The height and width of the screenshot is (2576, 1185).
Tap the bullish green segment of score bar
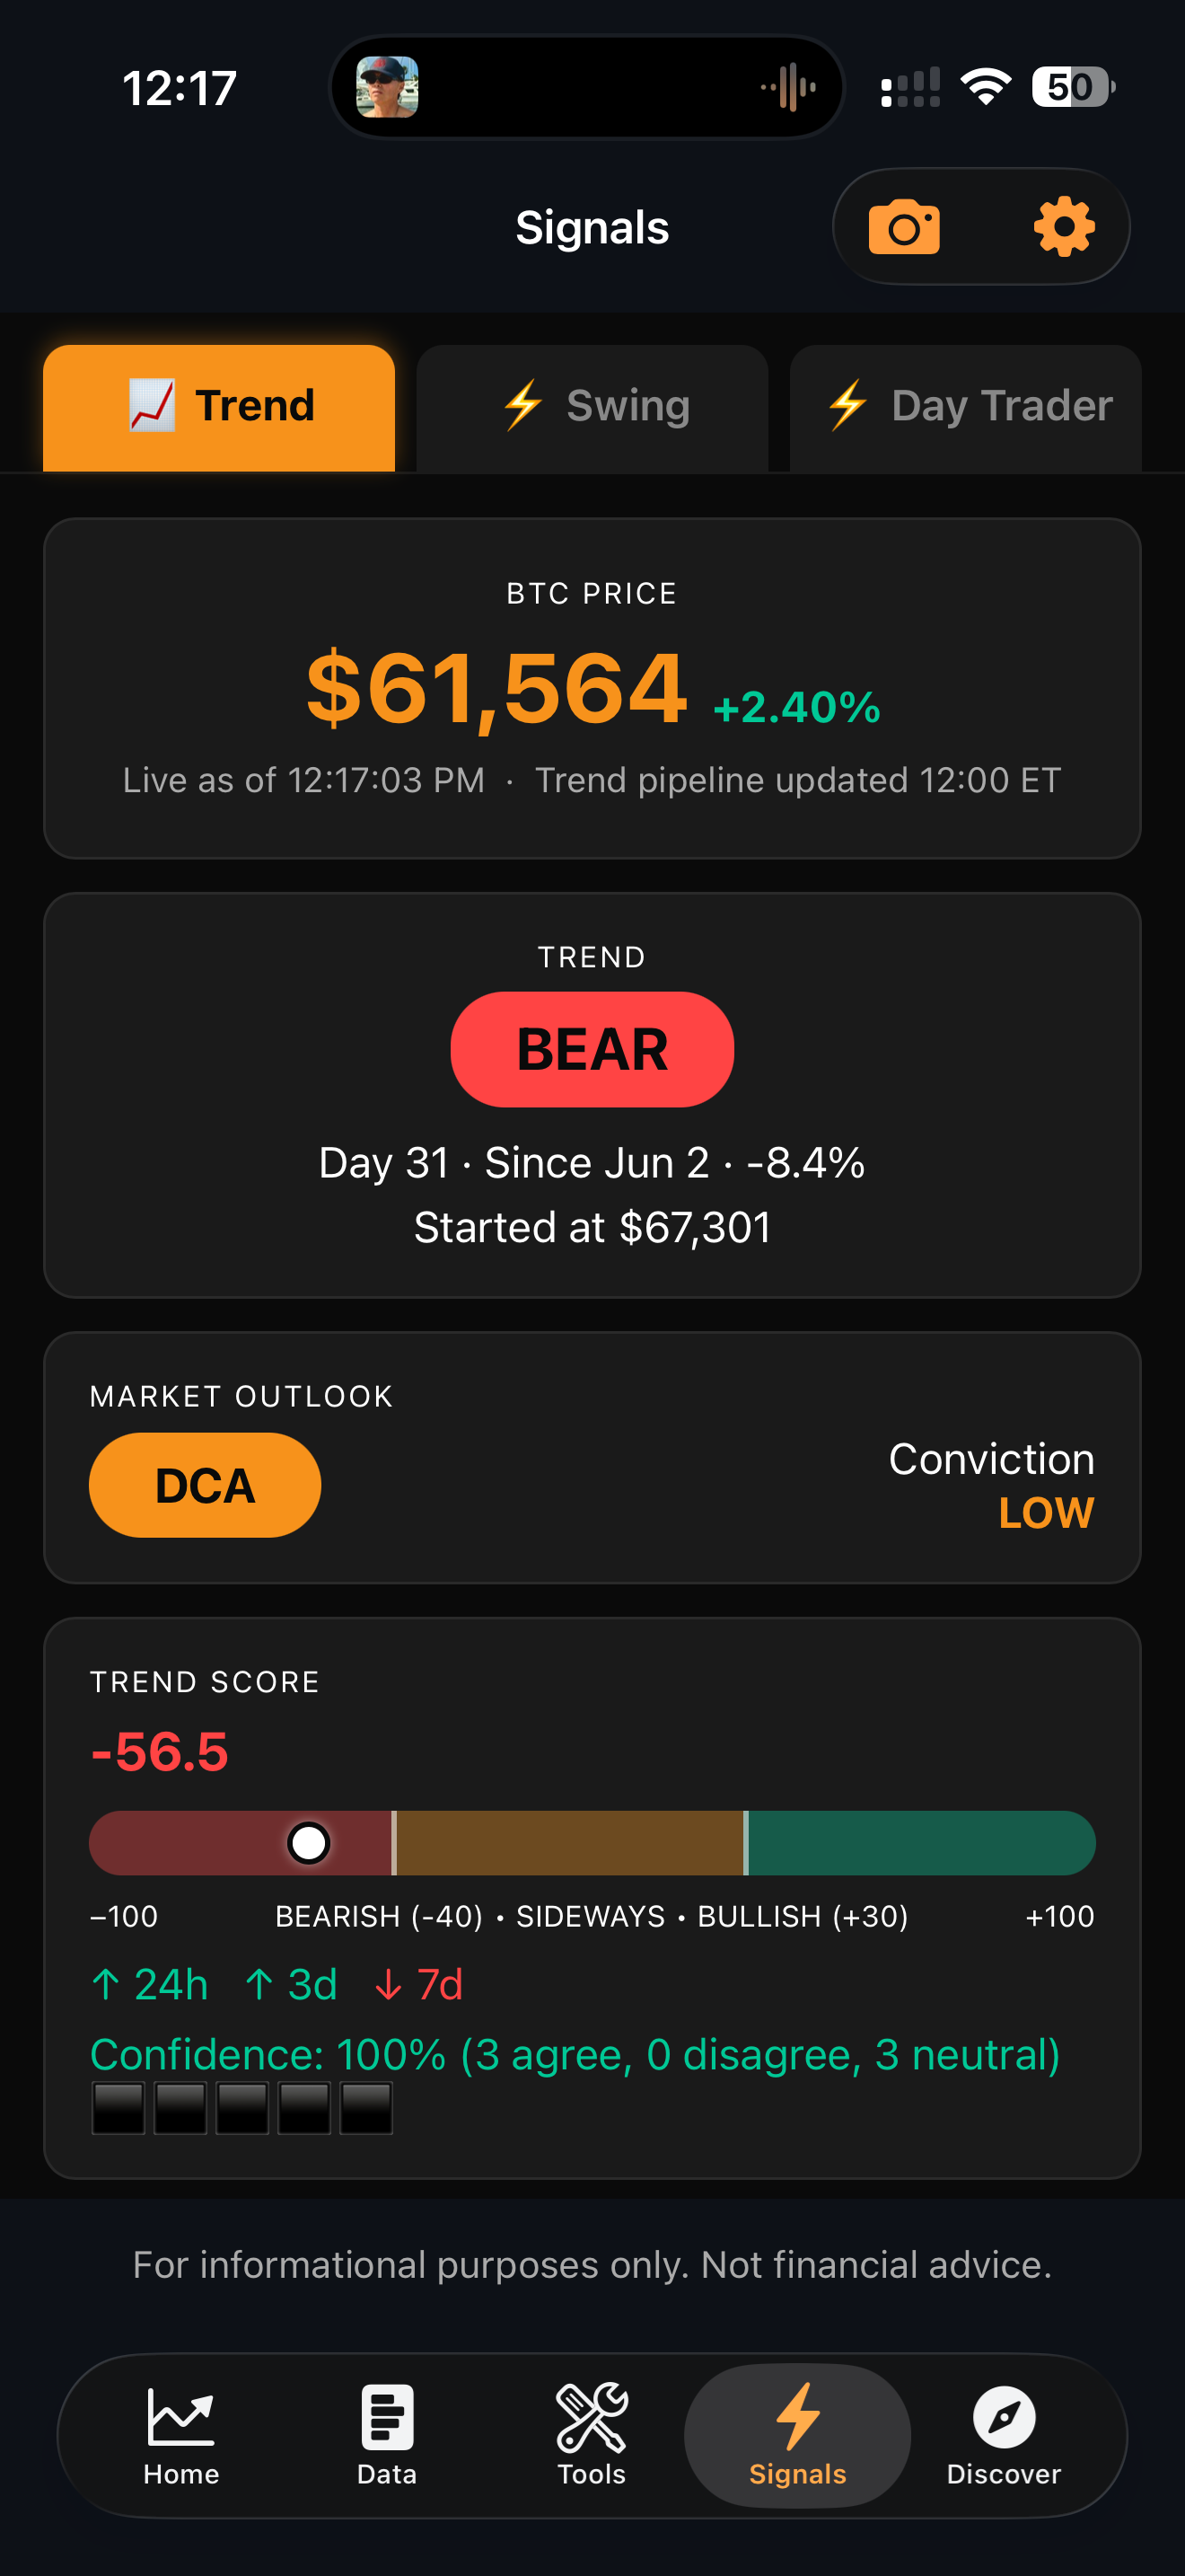coord(921,1843)
